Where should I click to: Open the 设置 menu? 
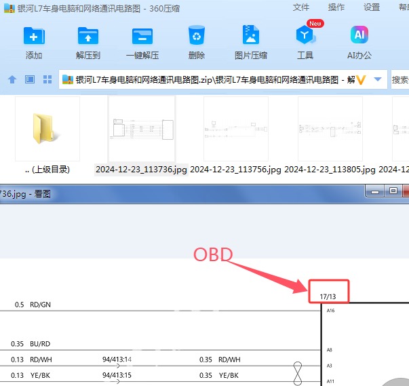tap(372, 7)
